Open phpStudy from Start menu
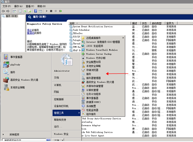Screen dimensions: 193x142 [x=15, y=64]
